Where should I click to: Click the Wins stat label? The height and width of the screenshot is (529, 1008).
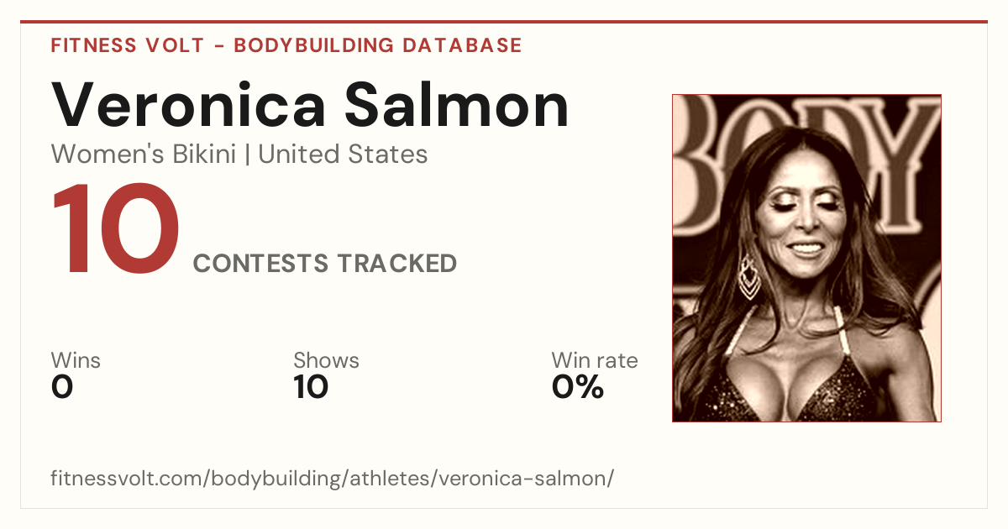[76, 361]
